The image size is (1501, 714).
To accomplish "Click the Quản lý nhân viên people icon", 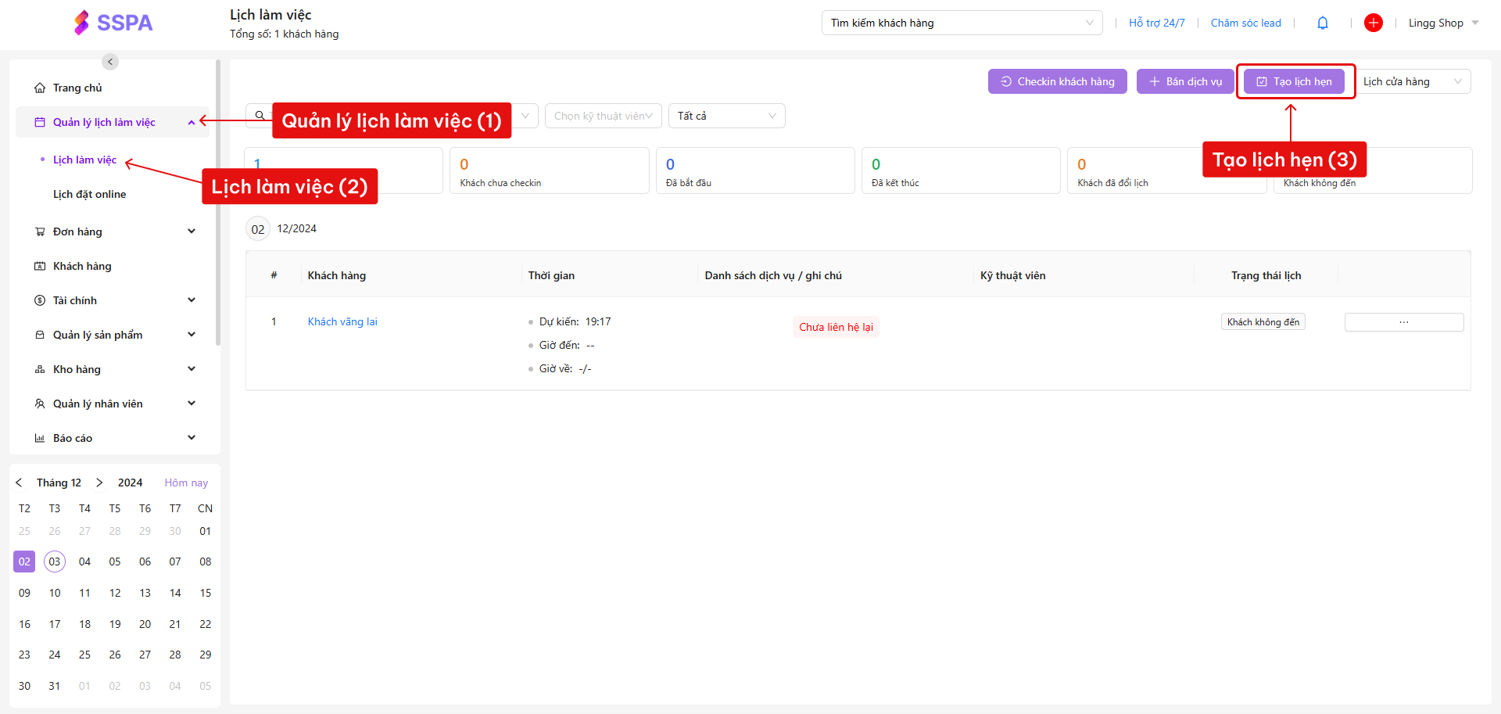I will 40,404.
